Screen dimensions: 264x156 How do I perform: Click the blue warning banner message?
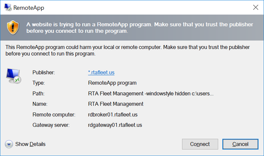pos(139,28)
